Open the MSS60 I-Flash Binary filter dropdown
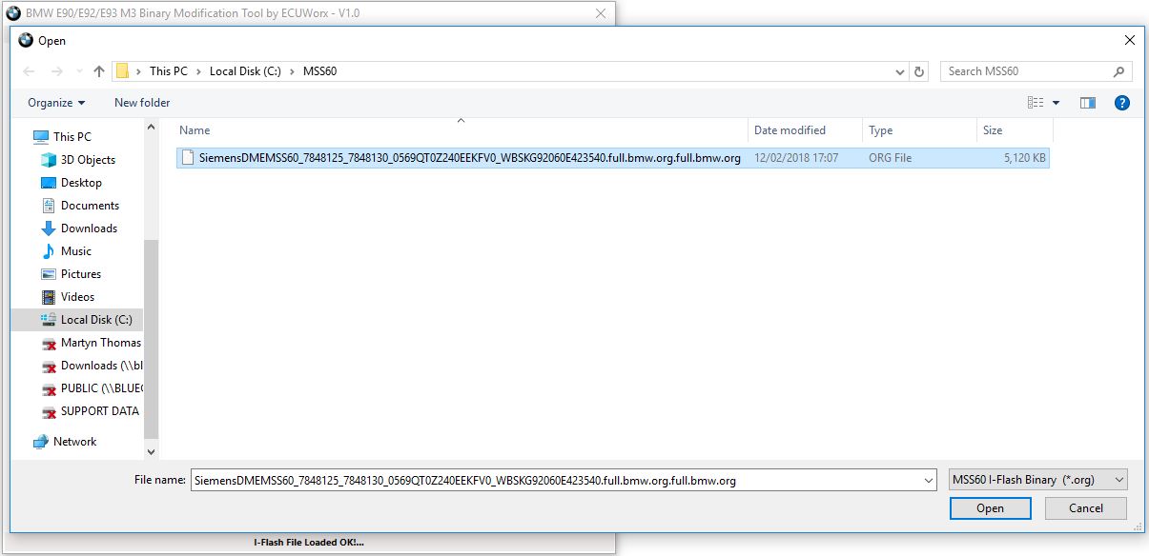The image size is (1149, 556). [x=1038, y=480]
